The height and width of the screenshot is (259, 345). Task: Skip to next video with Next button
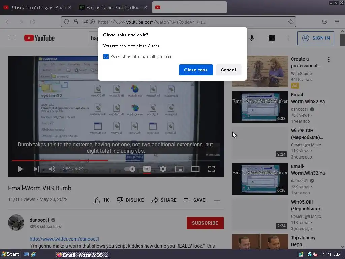(x=36, y=169)
